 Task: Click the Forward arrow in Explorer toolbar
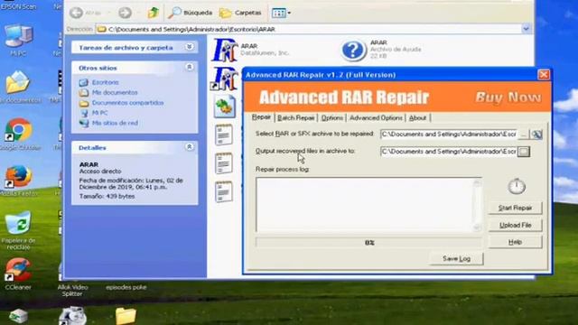tap(125, 13)
